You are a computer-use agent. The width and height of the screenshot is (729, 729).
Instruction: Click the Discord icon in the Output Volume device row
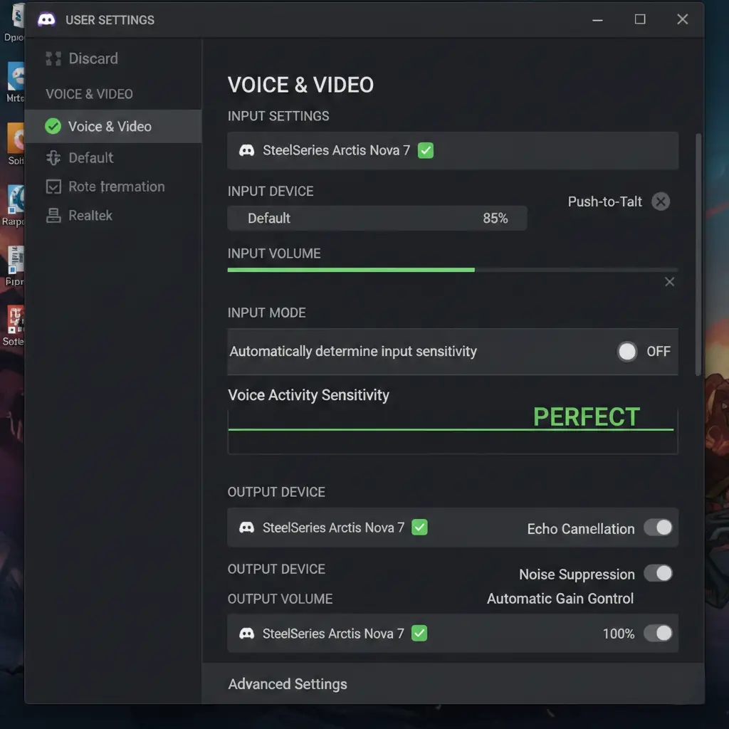[x=246, y=633]
